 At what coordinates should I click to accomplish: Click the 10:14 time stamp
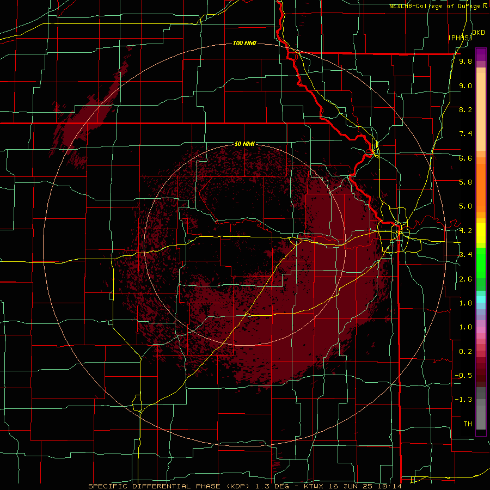(389, 486)
